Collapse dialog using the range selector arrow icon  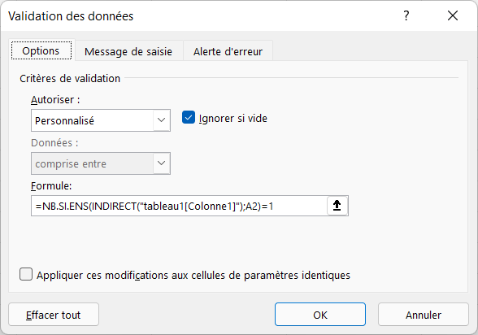coord(337,206)
